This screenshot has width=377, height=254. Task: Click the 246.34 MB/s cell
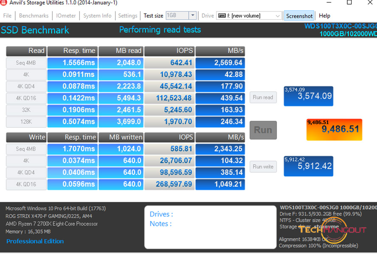[x=220, y=122]
